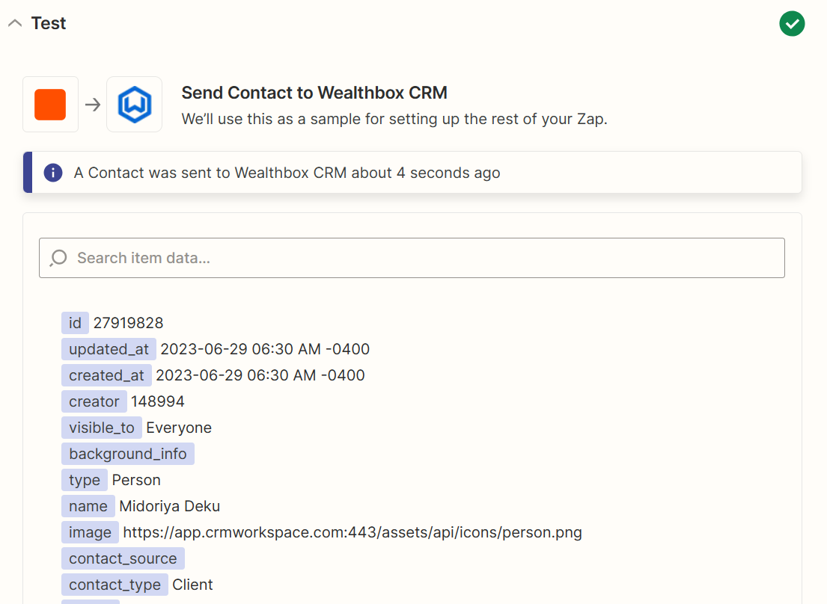Screen dimensions: 827x604
Task: Select the contact_source field label
Action: tap(122, 558)
